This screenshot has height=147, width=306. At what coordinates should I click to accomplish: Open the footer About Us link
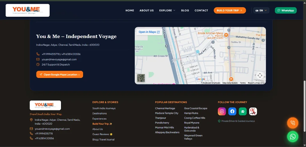click(x=98, y=129)
